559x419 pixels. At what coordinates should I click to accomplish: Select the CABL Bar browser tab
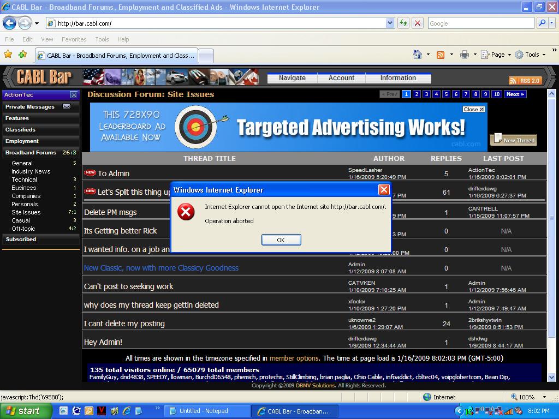(117, 56)
